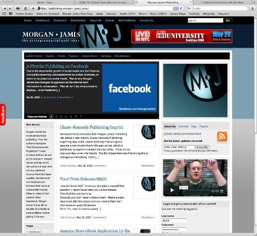Reload the page with the refresh icon
Image resolution: width=257 pixels, height=236 pixels.
[181, 8]
